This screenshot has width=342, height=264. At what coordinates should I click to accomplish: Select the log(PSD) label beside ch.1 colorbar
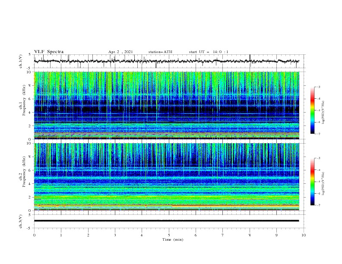click(x=323, y=112)
